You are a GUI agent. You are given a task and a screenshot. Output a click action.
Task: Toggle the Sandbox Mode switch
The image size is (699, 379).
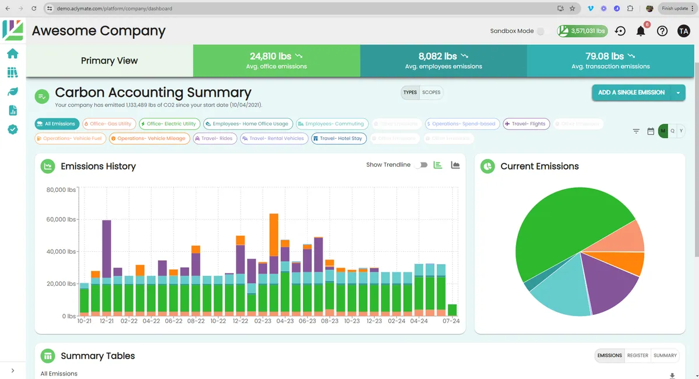pos(541,31)
